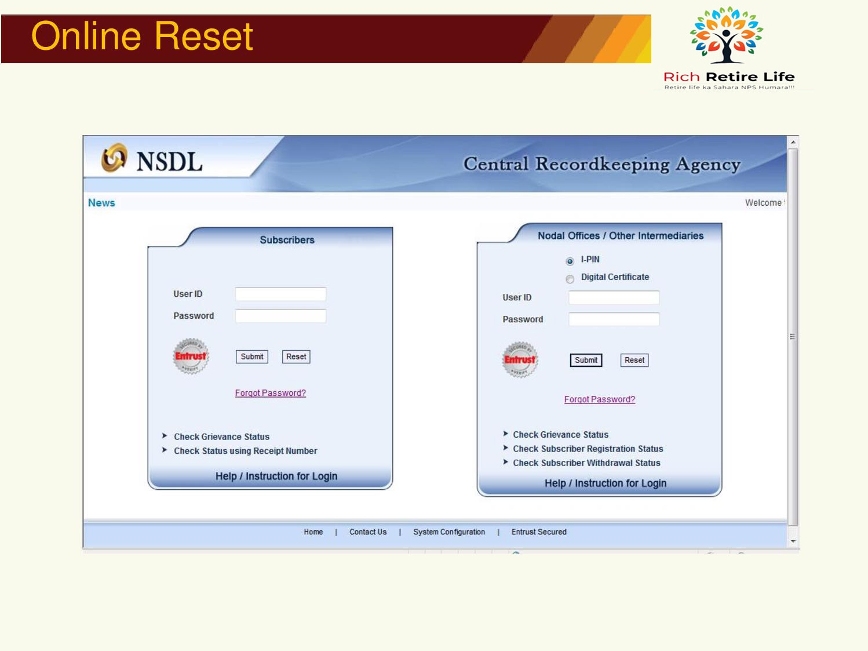Click the Rich Retire Life tree logo

pyautogui.click(x=726, y=36)
